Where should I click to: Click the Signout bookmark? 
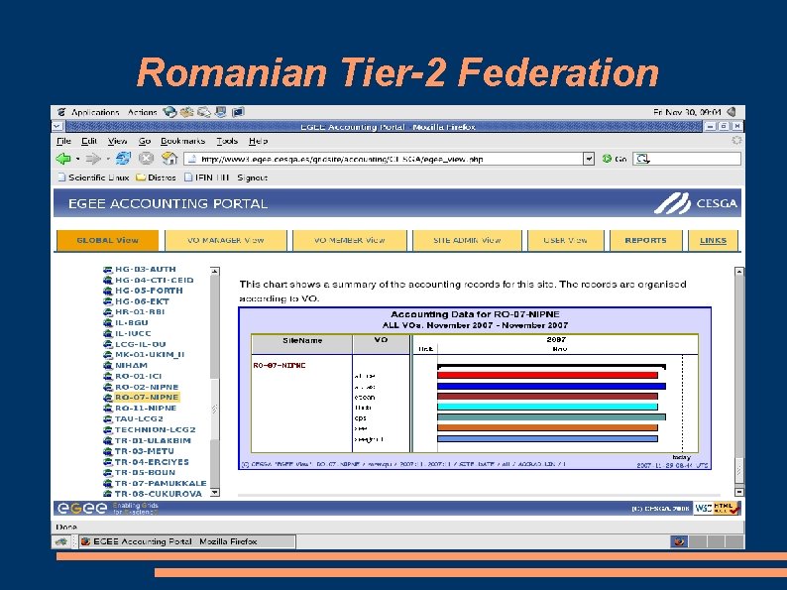(253, 177)
